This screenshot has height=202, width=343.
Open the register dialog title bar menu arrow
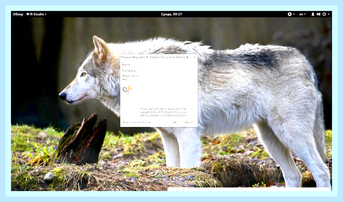pos(195,57)
